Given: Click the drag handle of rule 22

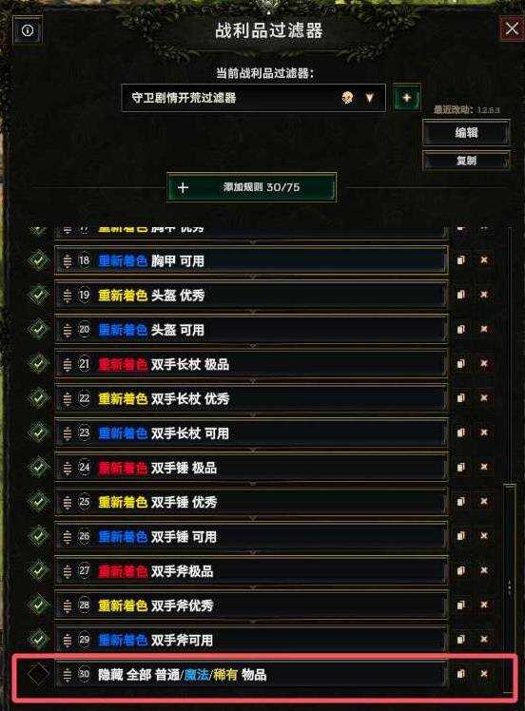Looking at the screenshot, I should [68, 399].
